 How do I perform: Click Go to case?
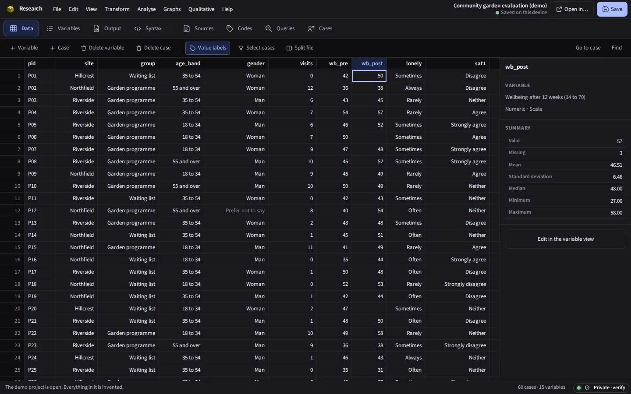pos(588,48)
